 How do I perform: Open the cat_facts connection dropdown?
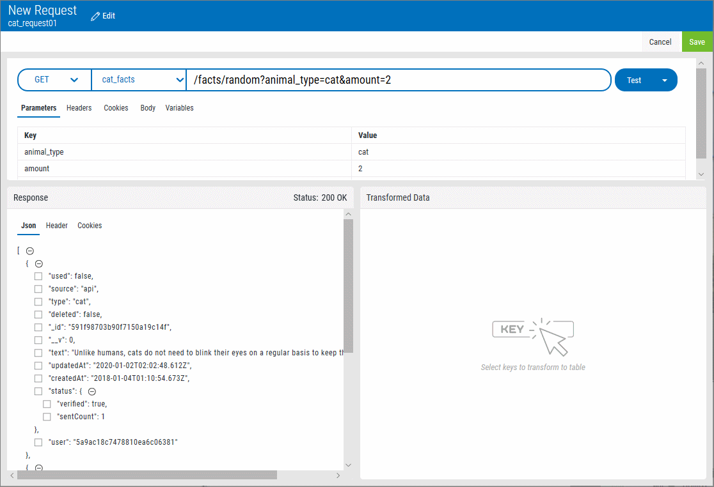pyautogui.click(x=139, y=80)
